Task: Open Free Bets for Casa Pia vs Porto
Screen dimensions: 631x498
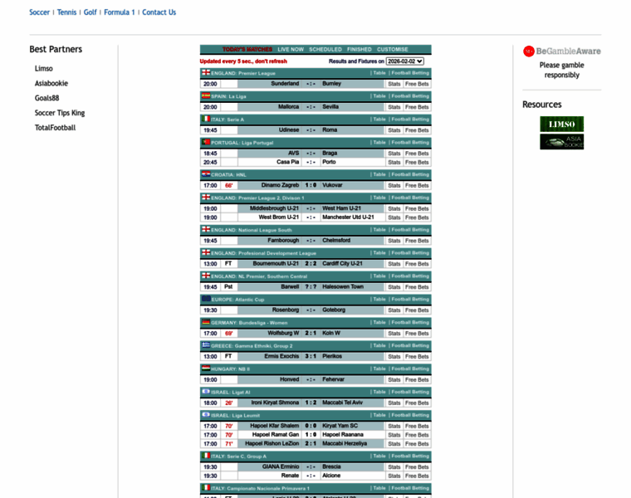Action: click(417, 162)
